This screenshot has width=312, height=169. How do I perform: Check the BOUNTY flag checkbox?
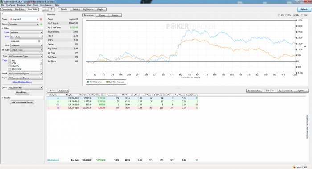point(9,66)
